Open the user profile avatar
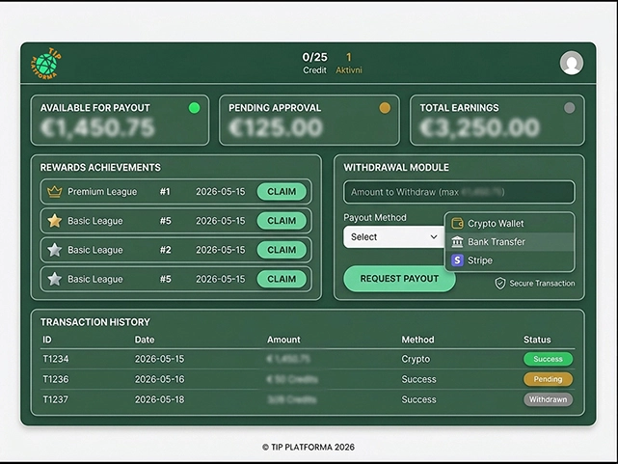 coord(572,63)
